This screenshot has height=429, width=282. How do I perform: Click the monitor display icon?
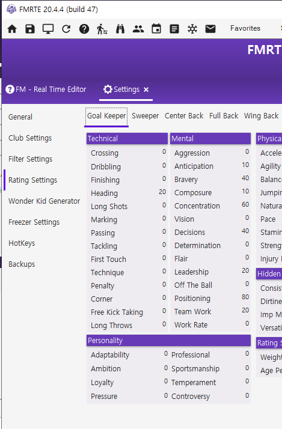(x=48, y=29)
